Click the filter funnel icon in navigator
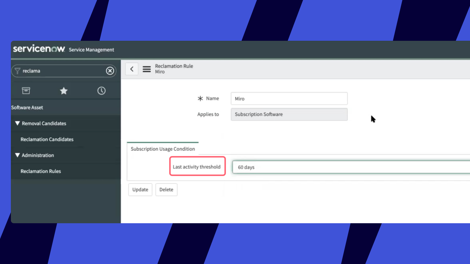Viewport: 470px width, 264px height. pyautogui.click(x=17, y=71)
